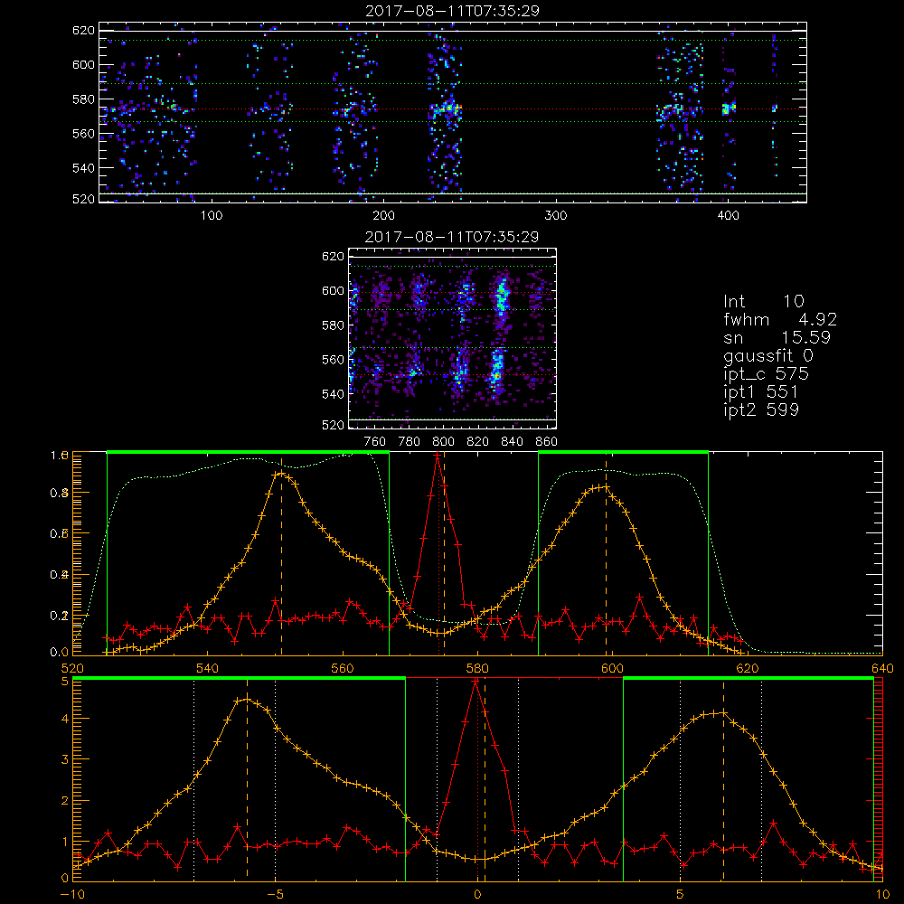Click orange x-axis label 560 of profile plot
This screenshot has width=904, height=904.
coord(343,668)
